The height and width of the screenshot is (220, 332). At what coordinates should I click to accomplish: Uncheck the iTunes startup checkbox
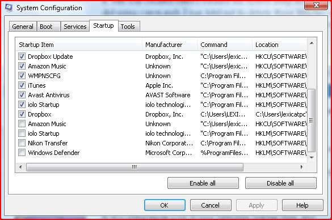[x=22, y=85]
